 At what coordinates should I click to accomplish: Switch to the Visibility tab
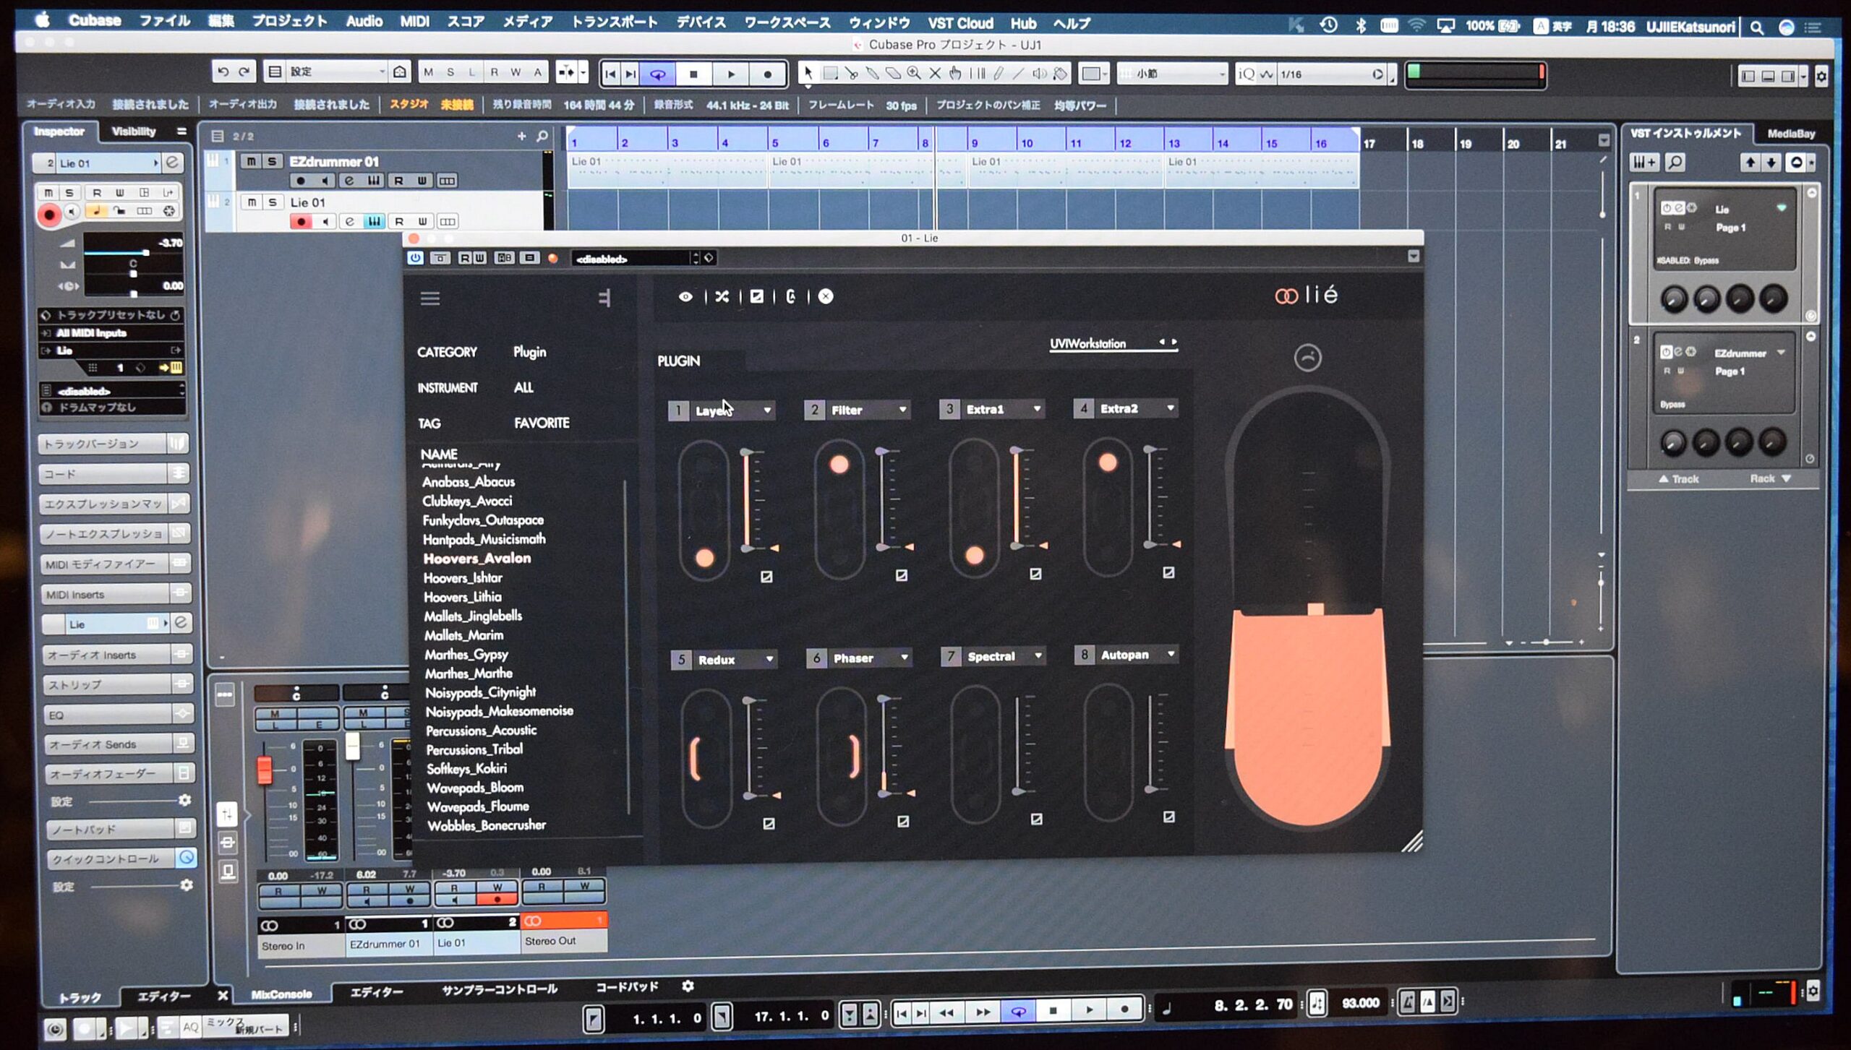(133, 132)
